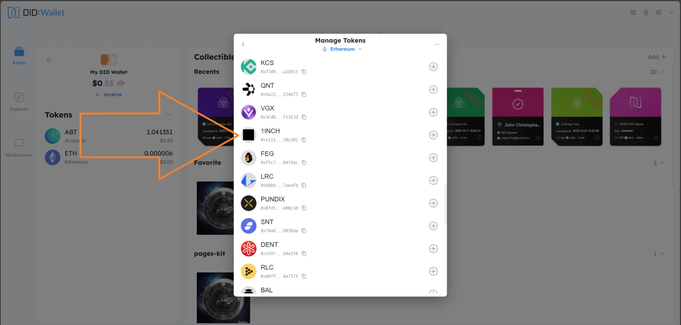Add the RLC token
Image resolution: width=681 pixels, height=325 pixels.
coord(433,271)
